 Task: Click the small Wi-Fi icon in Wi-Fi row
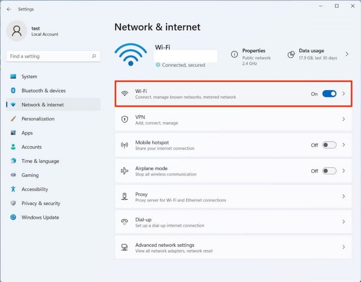(125, 94)
